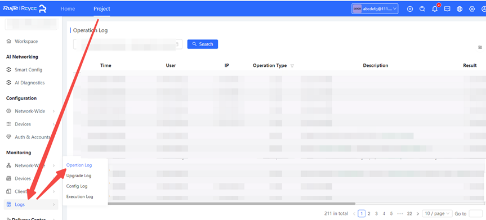Select Upgrade Log menu entry
This screenshot has width=486, height=220.
79,176
